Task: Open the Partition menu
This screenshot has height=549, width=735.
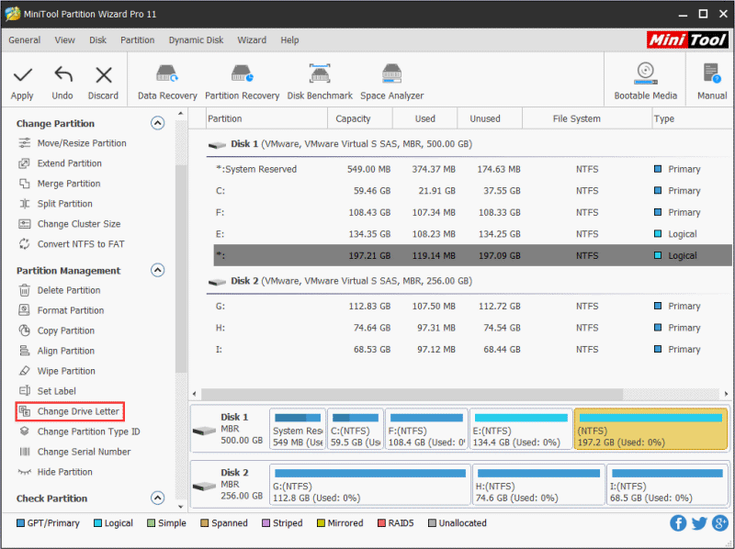Action: (137, 39)
